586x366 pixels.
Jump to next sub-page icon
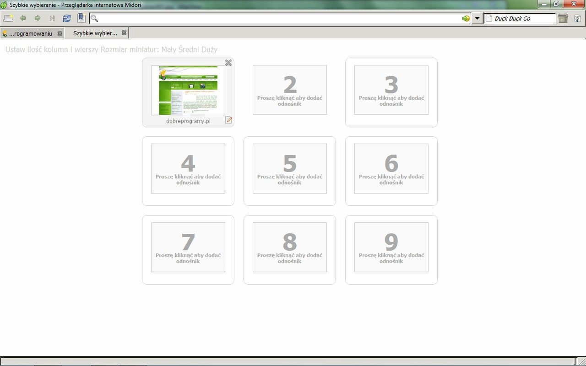(x=52, y=18)
